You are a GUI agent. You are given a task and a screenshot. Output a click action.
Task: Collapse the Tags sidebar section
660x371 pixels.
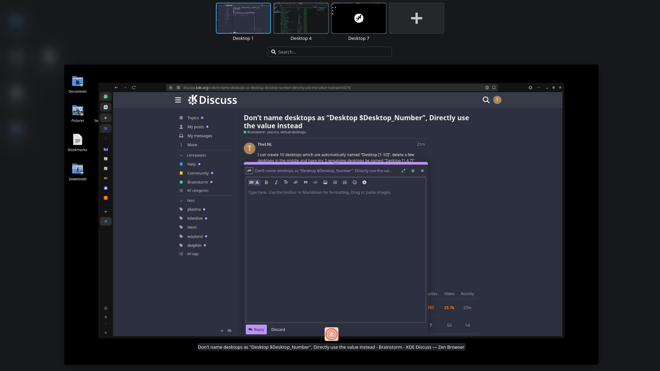pyautogui.click(x=181, y=201)
